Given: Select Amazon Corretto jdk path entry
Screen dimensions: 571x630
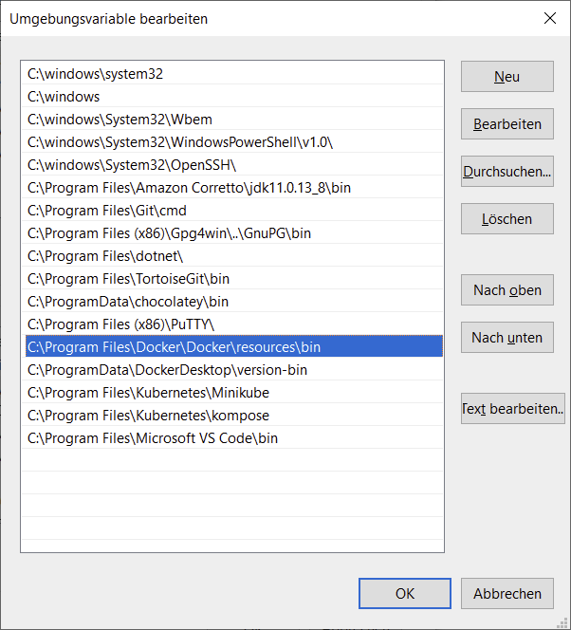Looking at the screenshot, I should click(x=232, y=188).
